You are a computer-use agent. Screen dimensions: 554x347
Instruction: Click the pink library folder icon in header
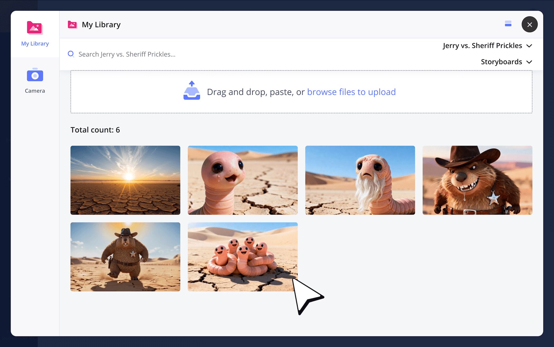pyautogui.click(x=72, y=25)
